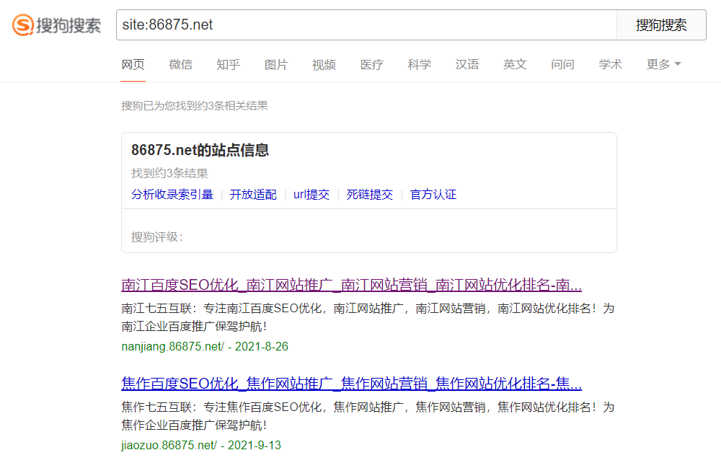This screenshot has height=468, width=721.
Task: Open the 学术 tab
Action: click(610, 65)
